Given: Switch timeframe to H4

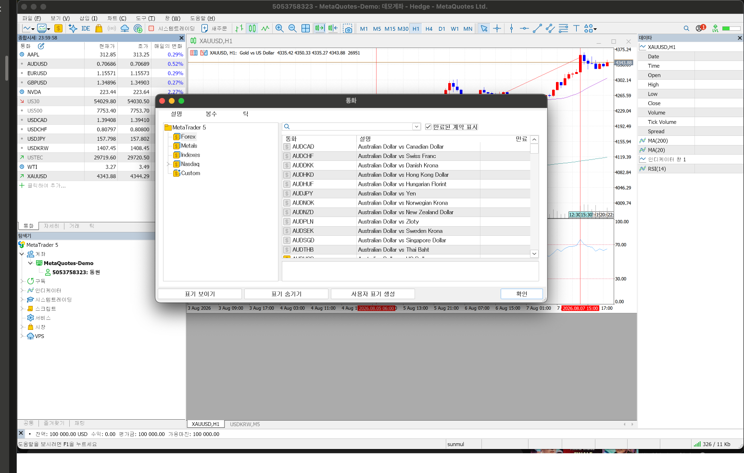Looking at the screenshot, I should pos(429,29).
